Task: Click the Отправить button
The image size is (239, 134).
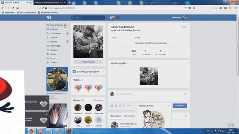Action: pos(180,106)
